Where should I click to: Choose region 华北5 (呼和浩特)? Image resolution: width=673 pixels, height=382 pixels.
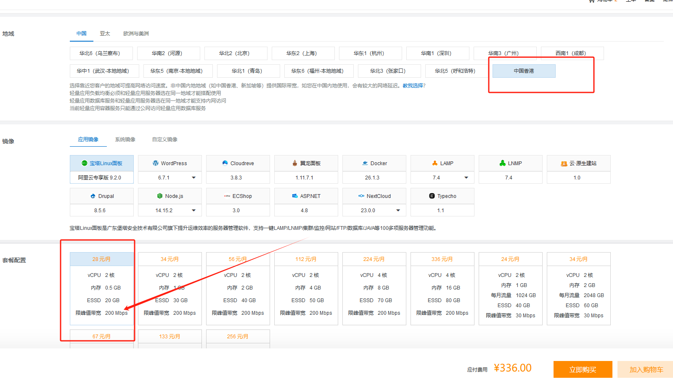[457, 71]
